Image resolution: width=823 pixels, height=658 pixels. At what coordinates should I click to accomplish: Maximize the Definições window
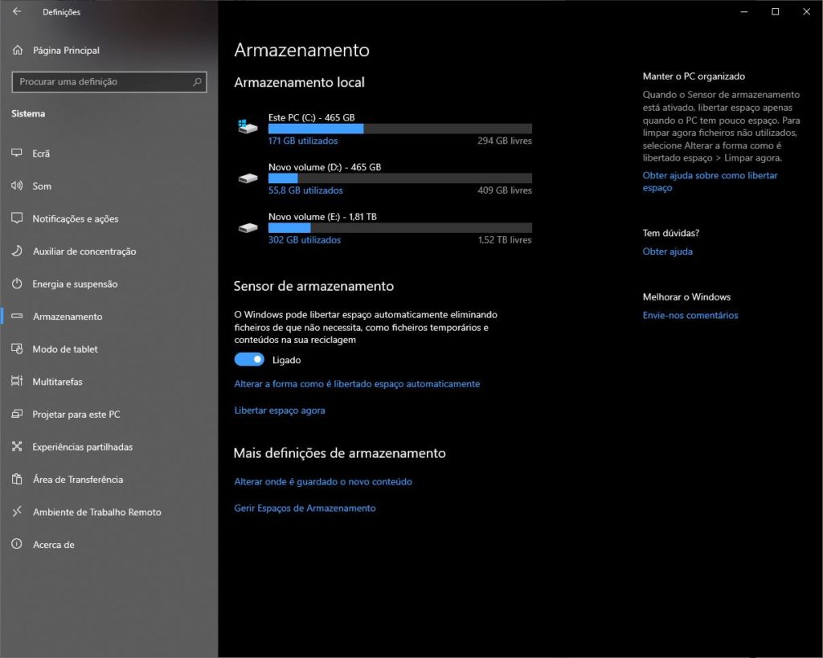[x=776, y=11]
